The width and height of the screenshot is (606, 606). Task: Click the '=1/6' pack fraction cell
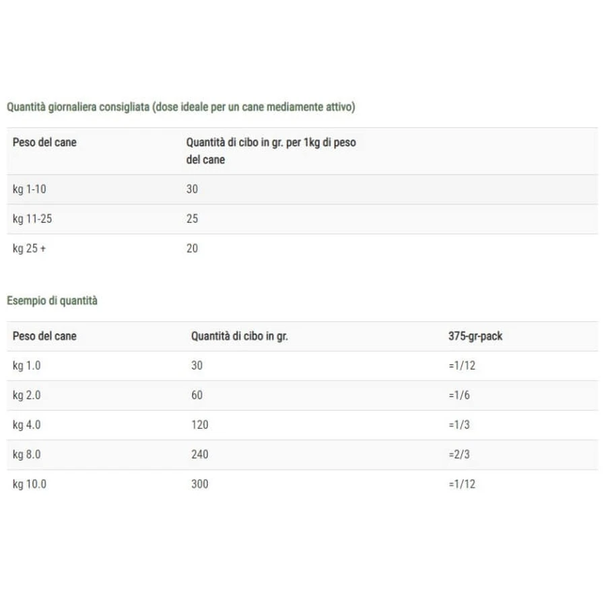pos(459,395)
